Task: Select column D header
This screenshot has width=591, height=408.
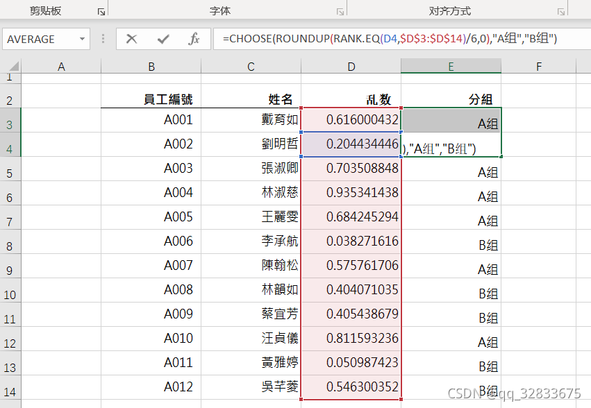Action: (x=351, y=67)
